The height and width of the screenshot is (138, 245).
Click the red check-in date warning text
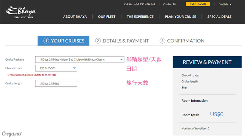click(x=32, y=75)
